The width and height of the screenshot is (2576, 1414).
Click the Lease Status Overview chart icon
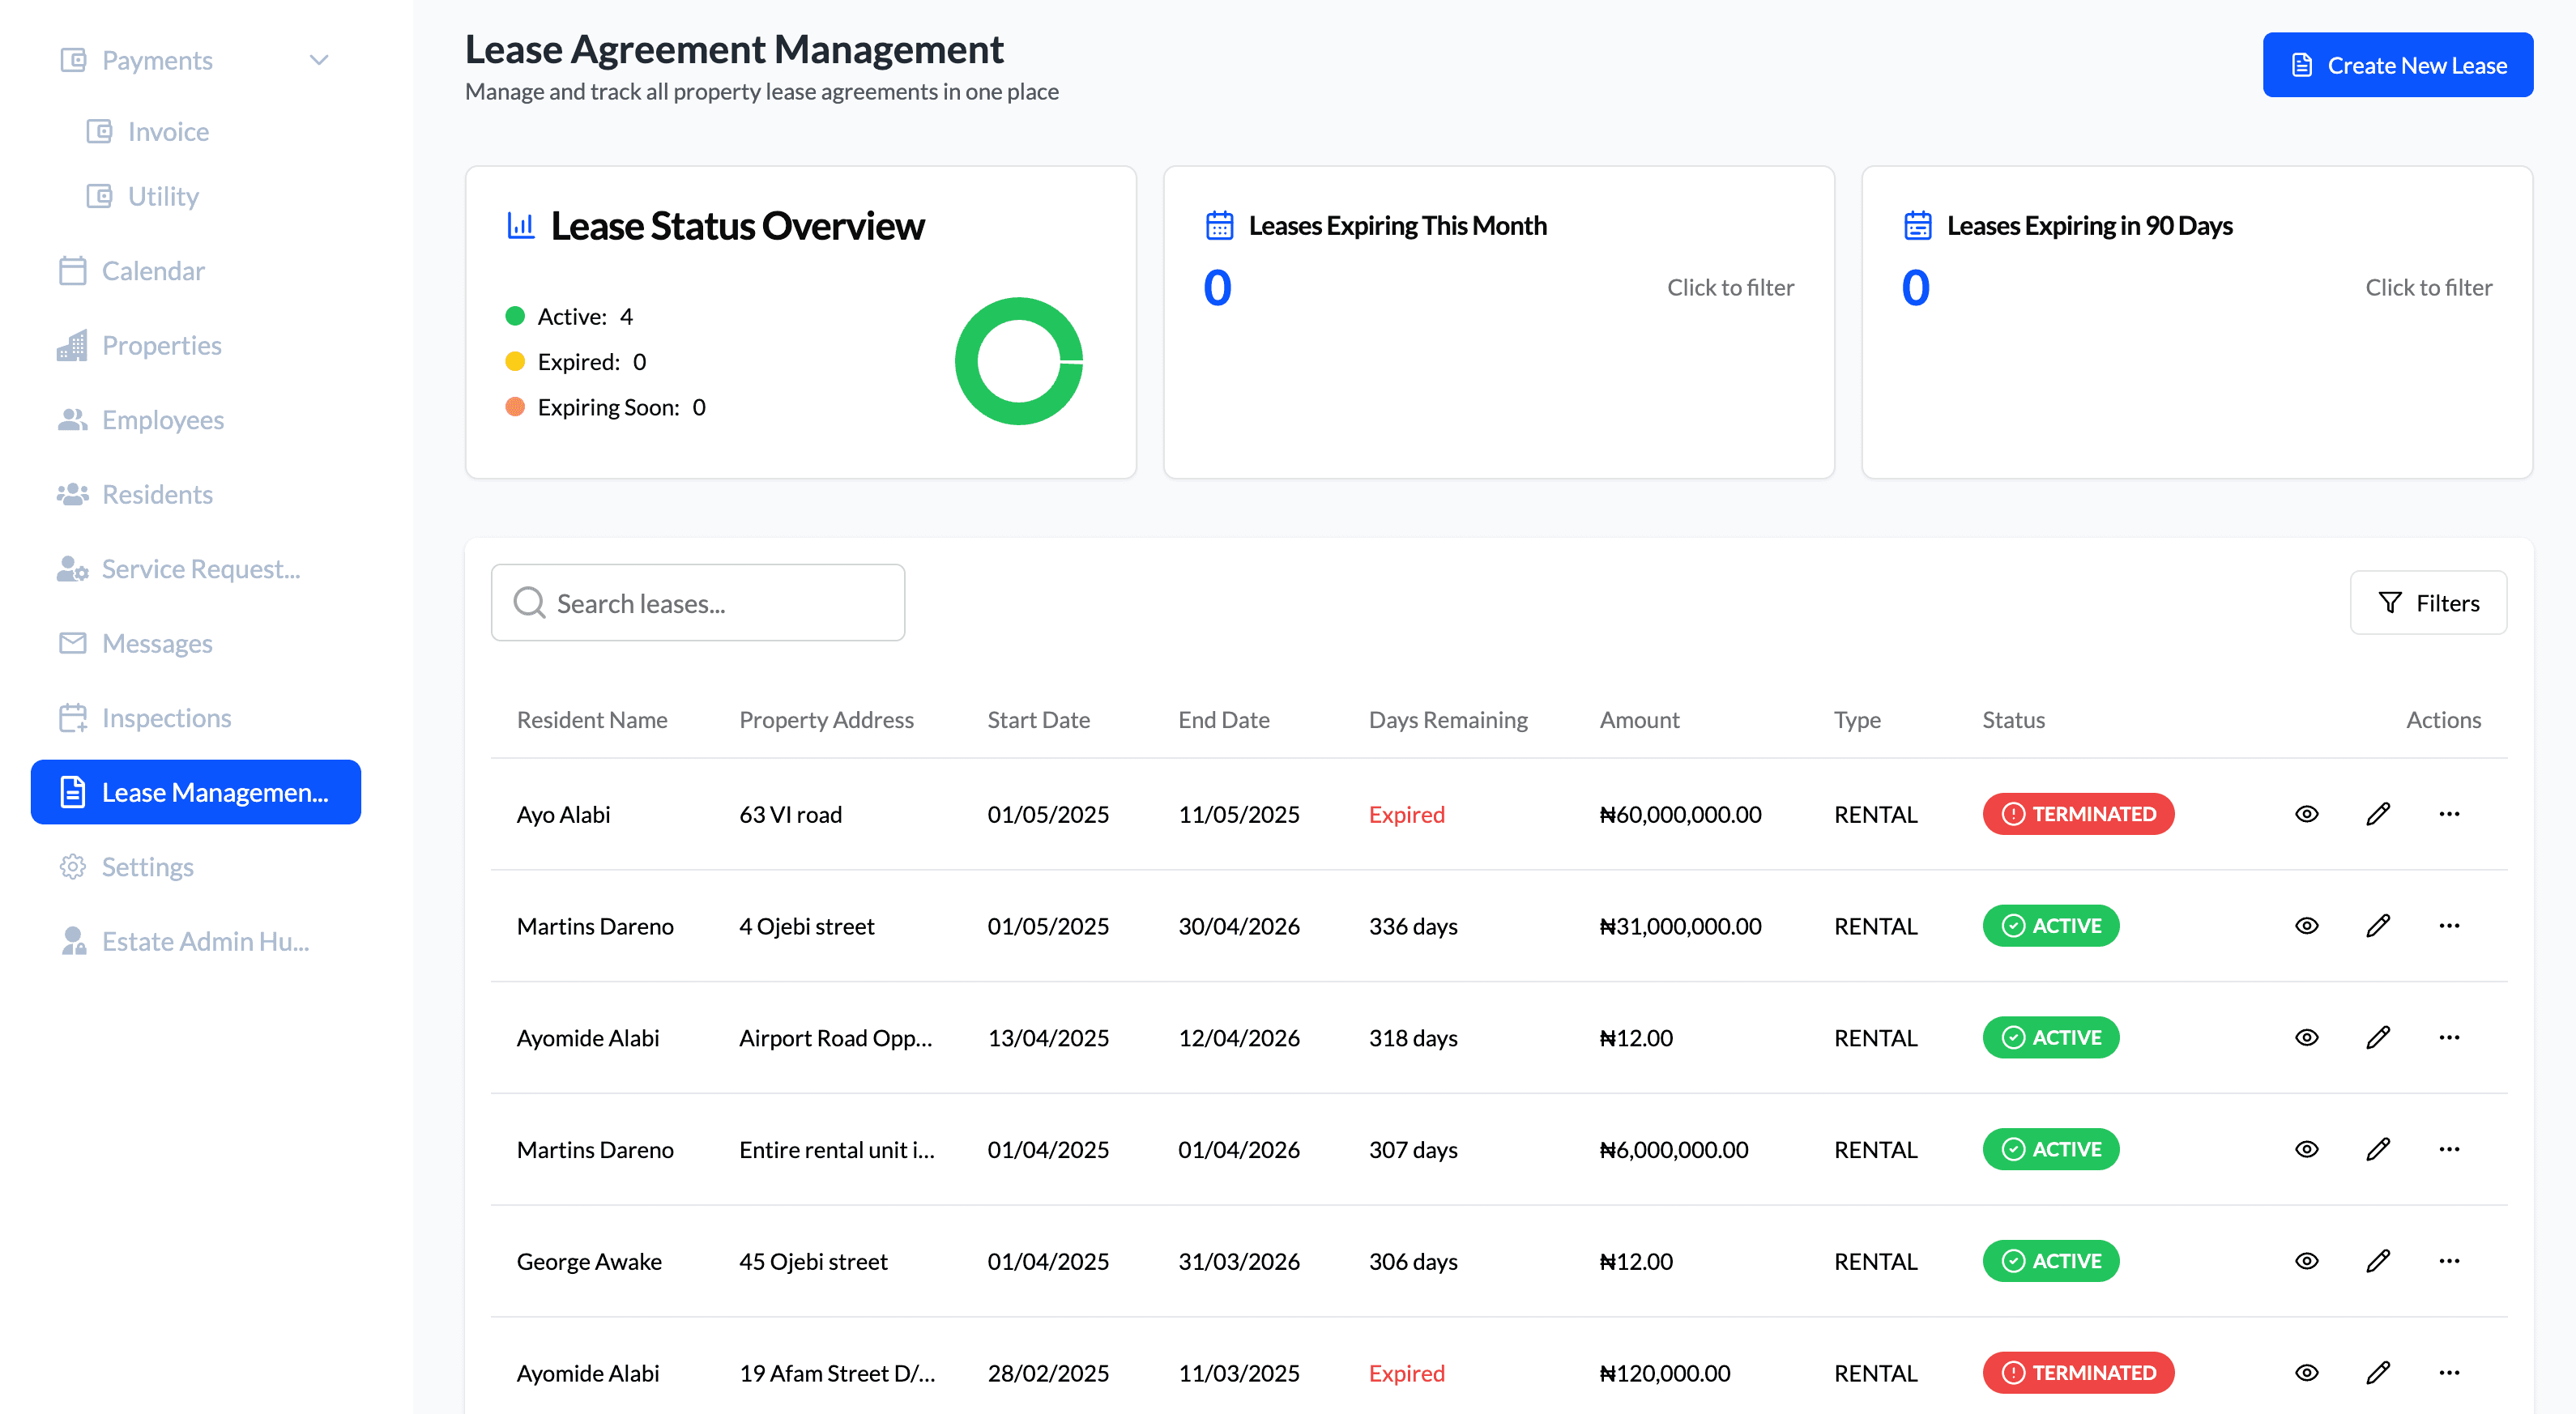(521, 225)
